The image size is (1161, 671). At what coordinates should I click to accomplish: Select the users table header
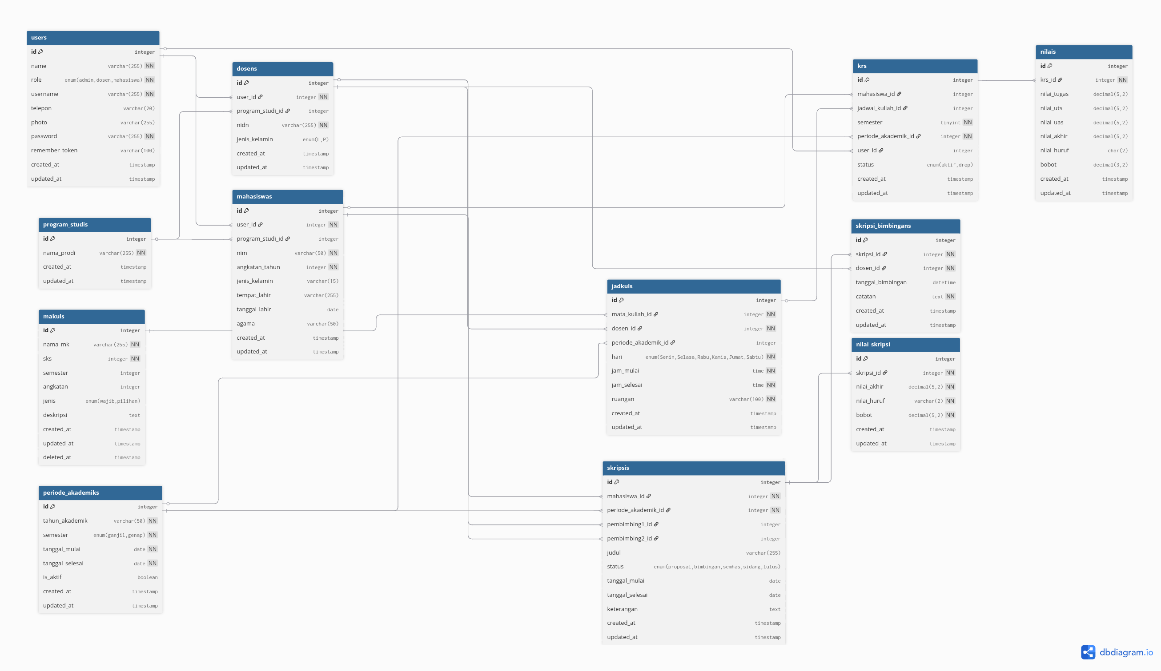(x=93, y=38)
